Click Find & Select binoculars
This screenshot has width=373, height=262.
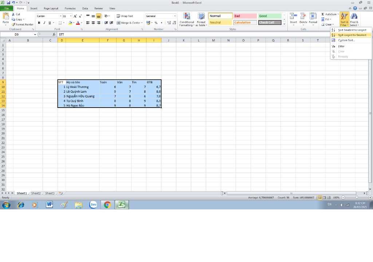pos(354,16)
